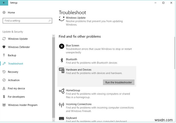Click 'Find and fix other problems' heading
176x123 pixels.
80,36
